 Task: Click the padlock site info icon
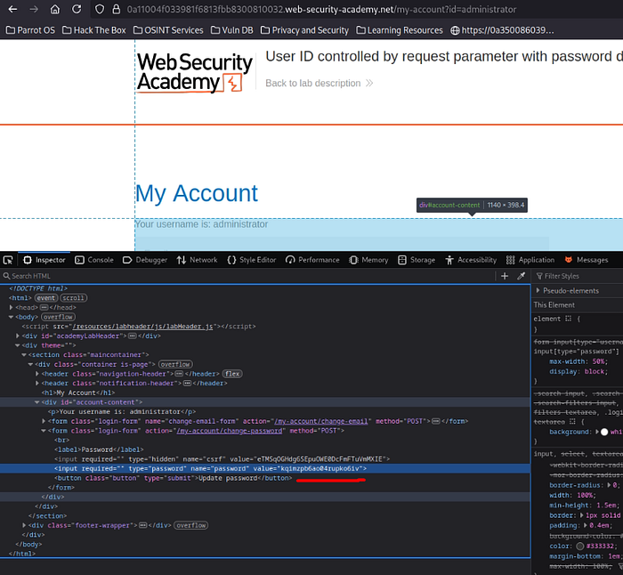tap(116, 9)
